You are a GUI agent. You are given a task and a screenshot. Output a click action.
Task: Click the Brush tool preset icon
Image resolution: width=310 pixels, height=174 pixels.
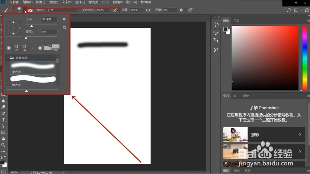coord(6,10)
